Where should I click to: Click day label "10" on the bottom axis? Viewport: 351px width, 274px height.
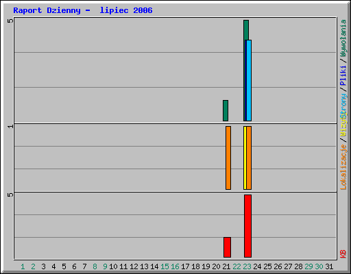pos(113,266)
